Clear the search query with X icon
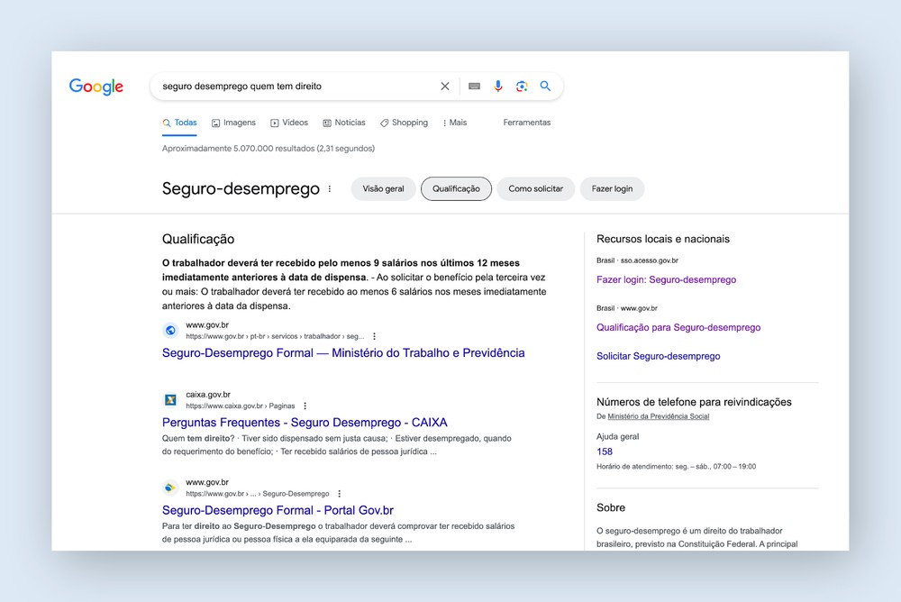 [444, 87]
